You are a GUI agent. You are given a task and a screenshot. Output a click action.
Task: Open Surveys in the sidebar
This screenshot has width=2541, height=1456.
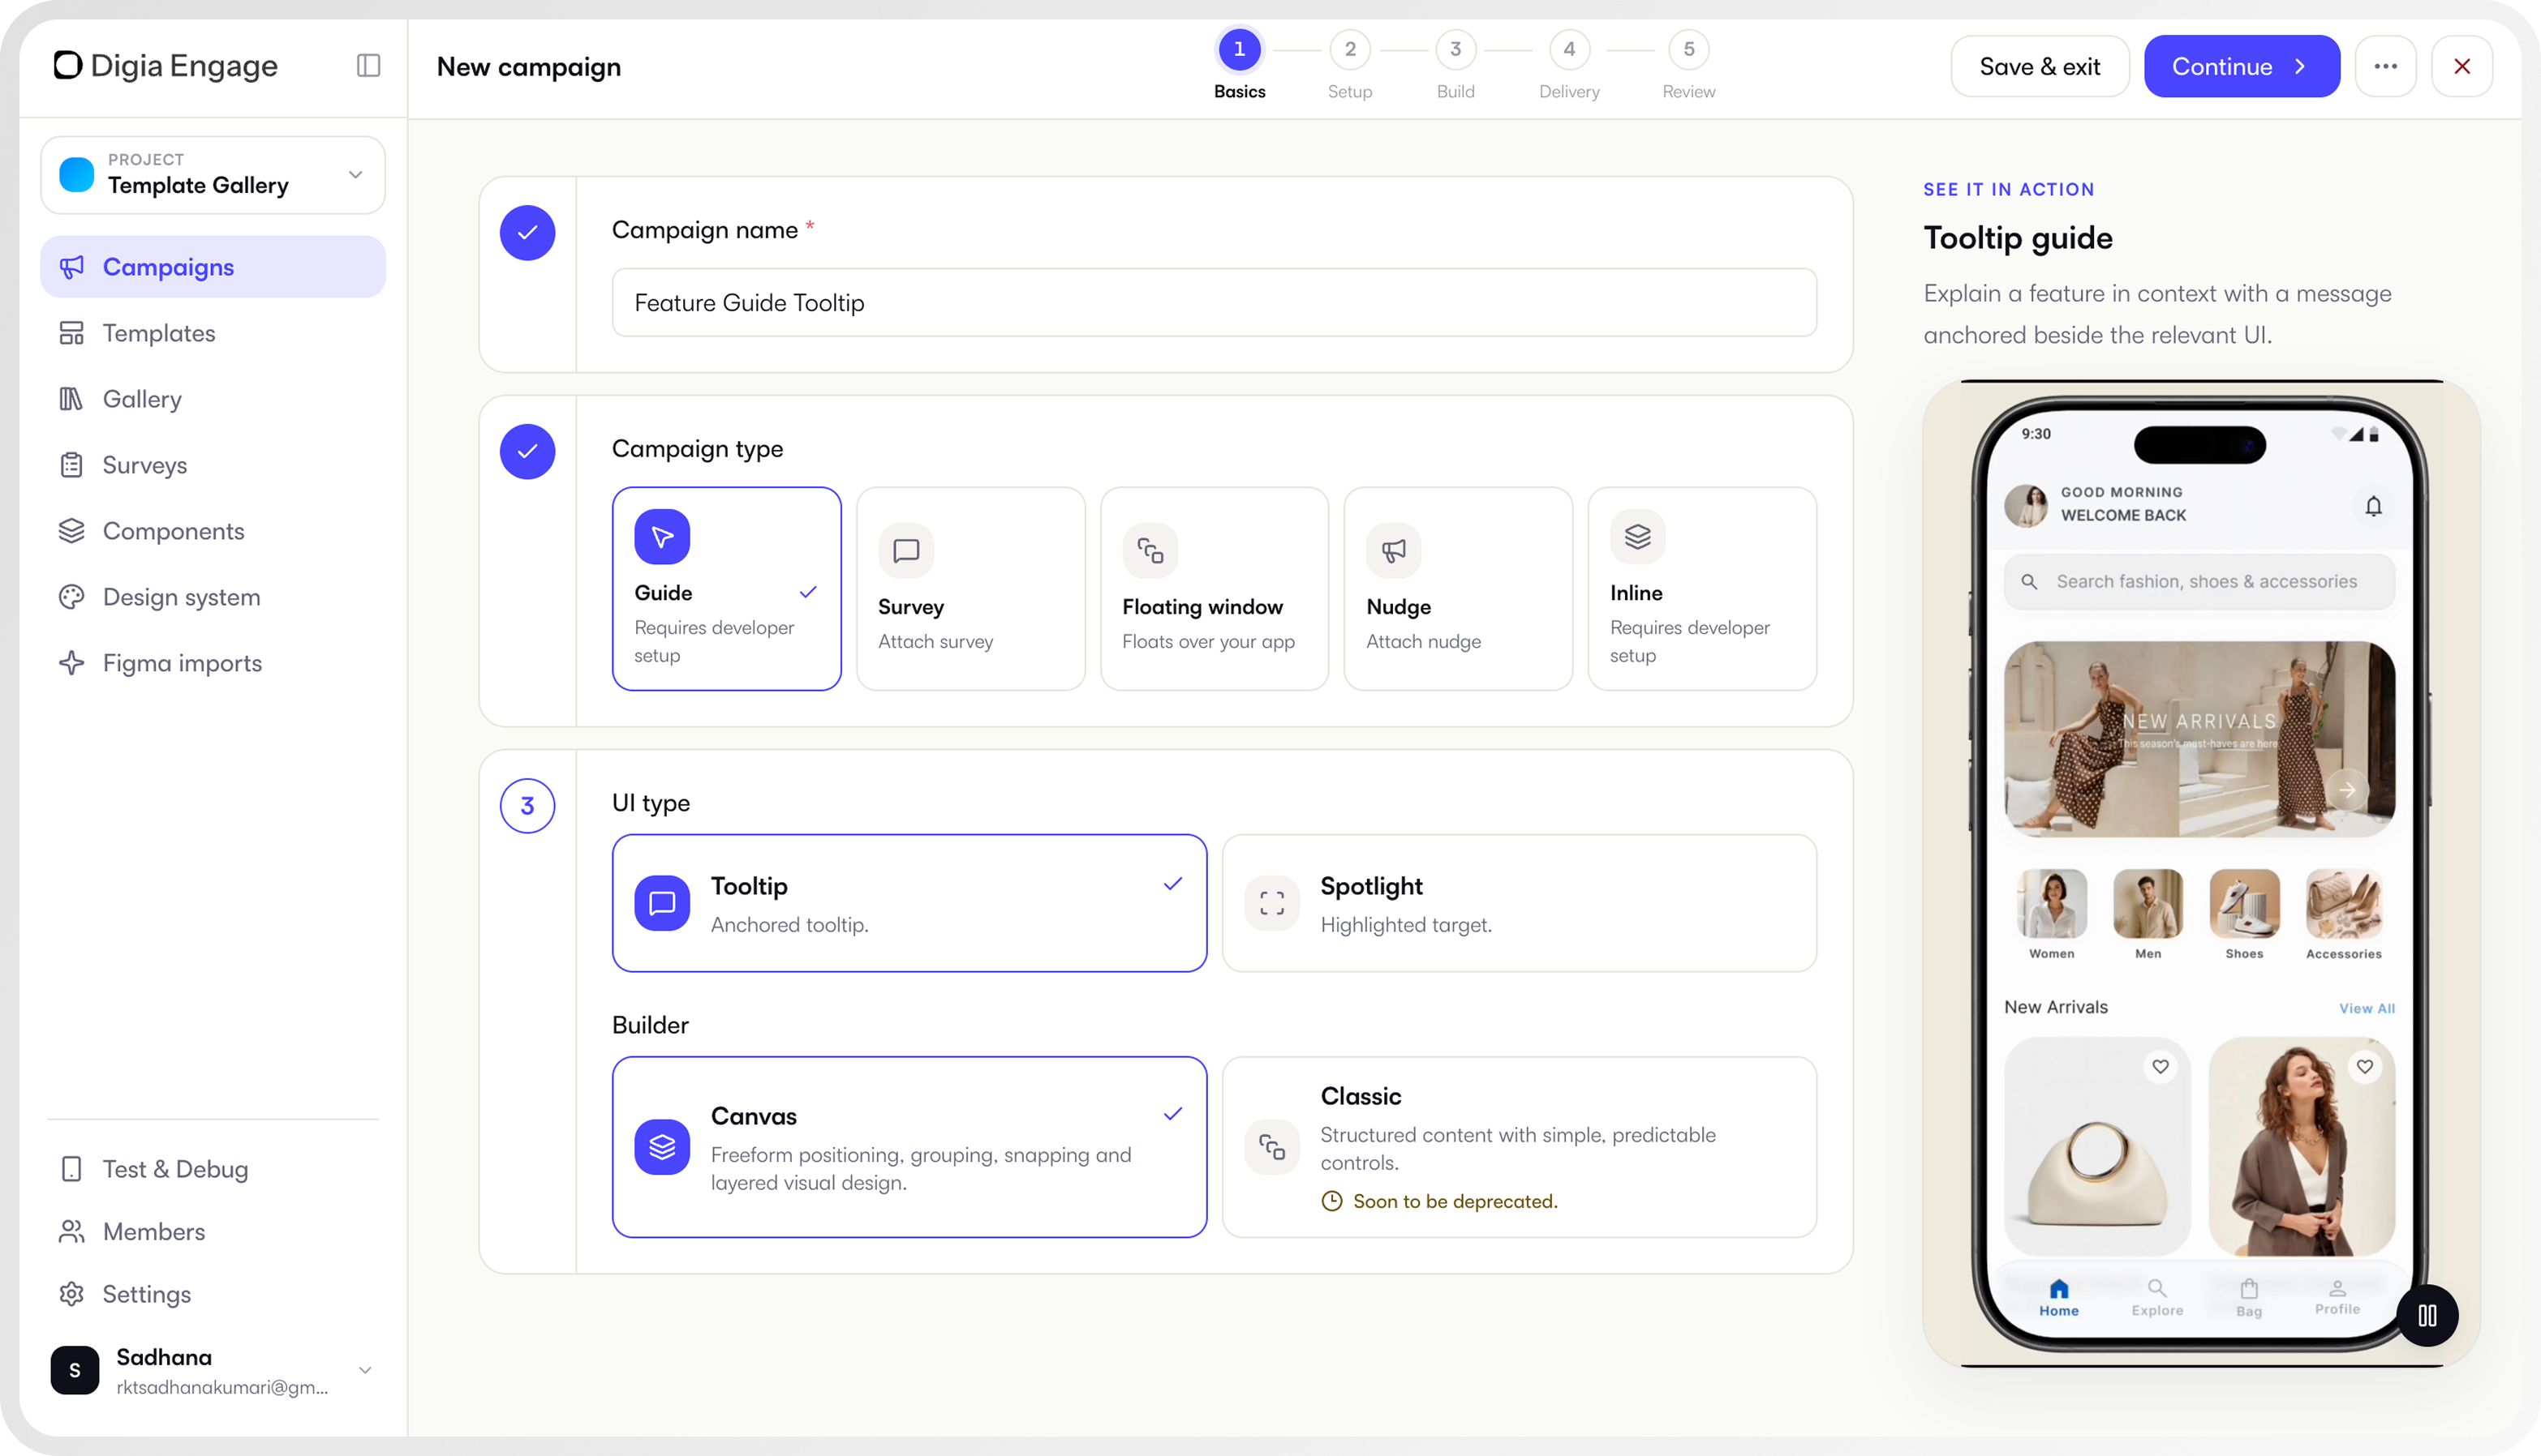tap(213, 465)
